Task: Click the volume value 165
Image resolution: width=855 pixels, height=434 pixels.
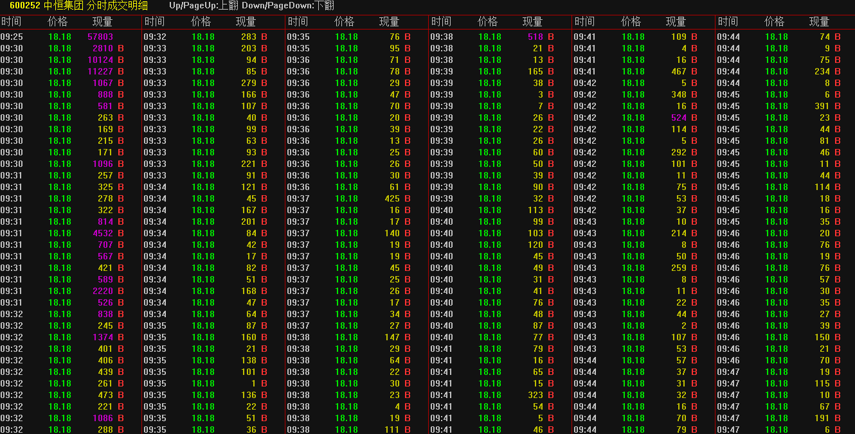Action: pos(535,71)
